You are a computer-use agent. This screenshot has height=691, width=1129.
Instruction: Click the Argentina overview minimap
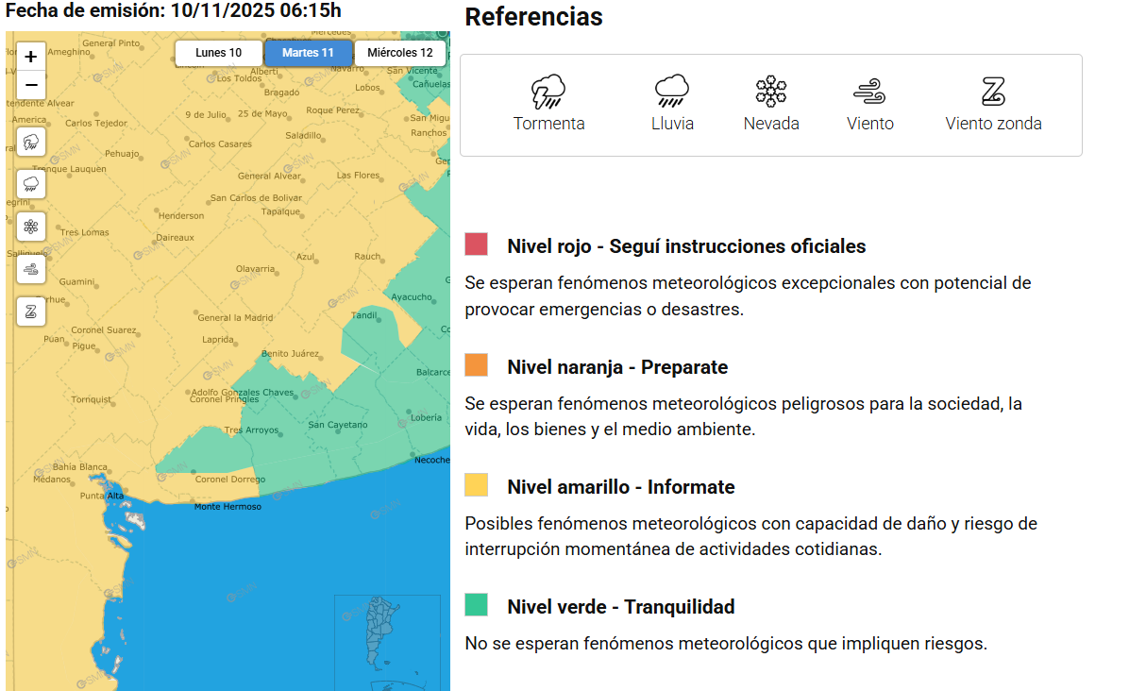[387, 640]
